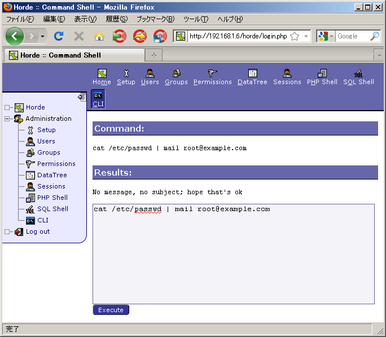Open Permissions key icon in top menu

[212, 73]
